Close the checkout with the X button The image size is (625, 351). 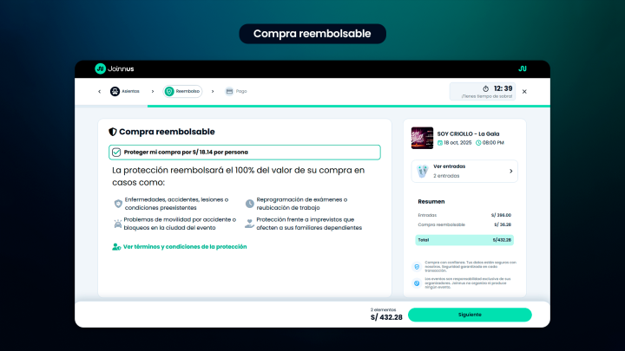(x=523, y=91)
